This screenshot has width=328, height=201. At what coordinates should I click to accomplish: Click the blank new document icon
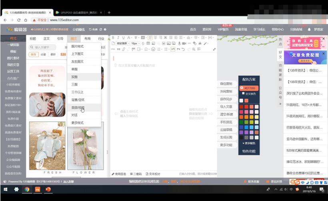pos(113,43)
